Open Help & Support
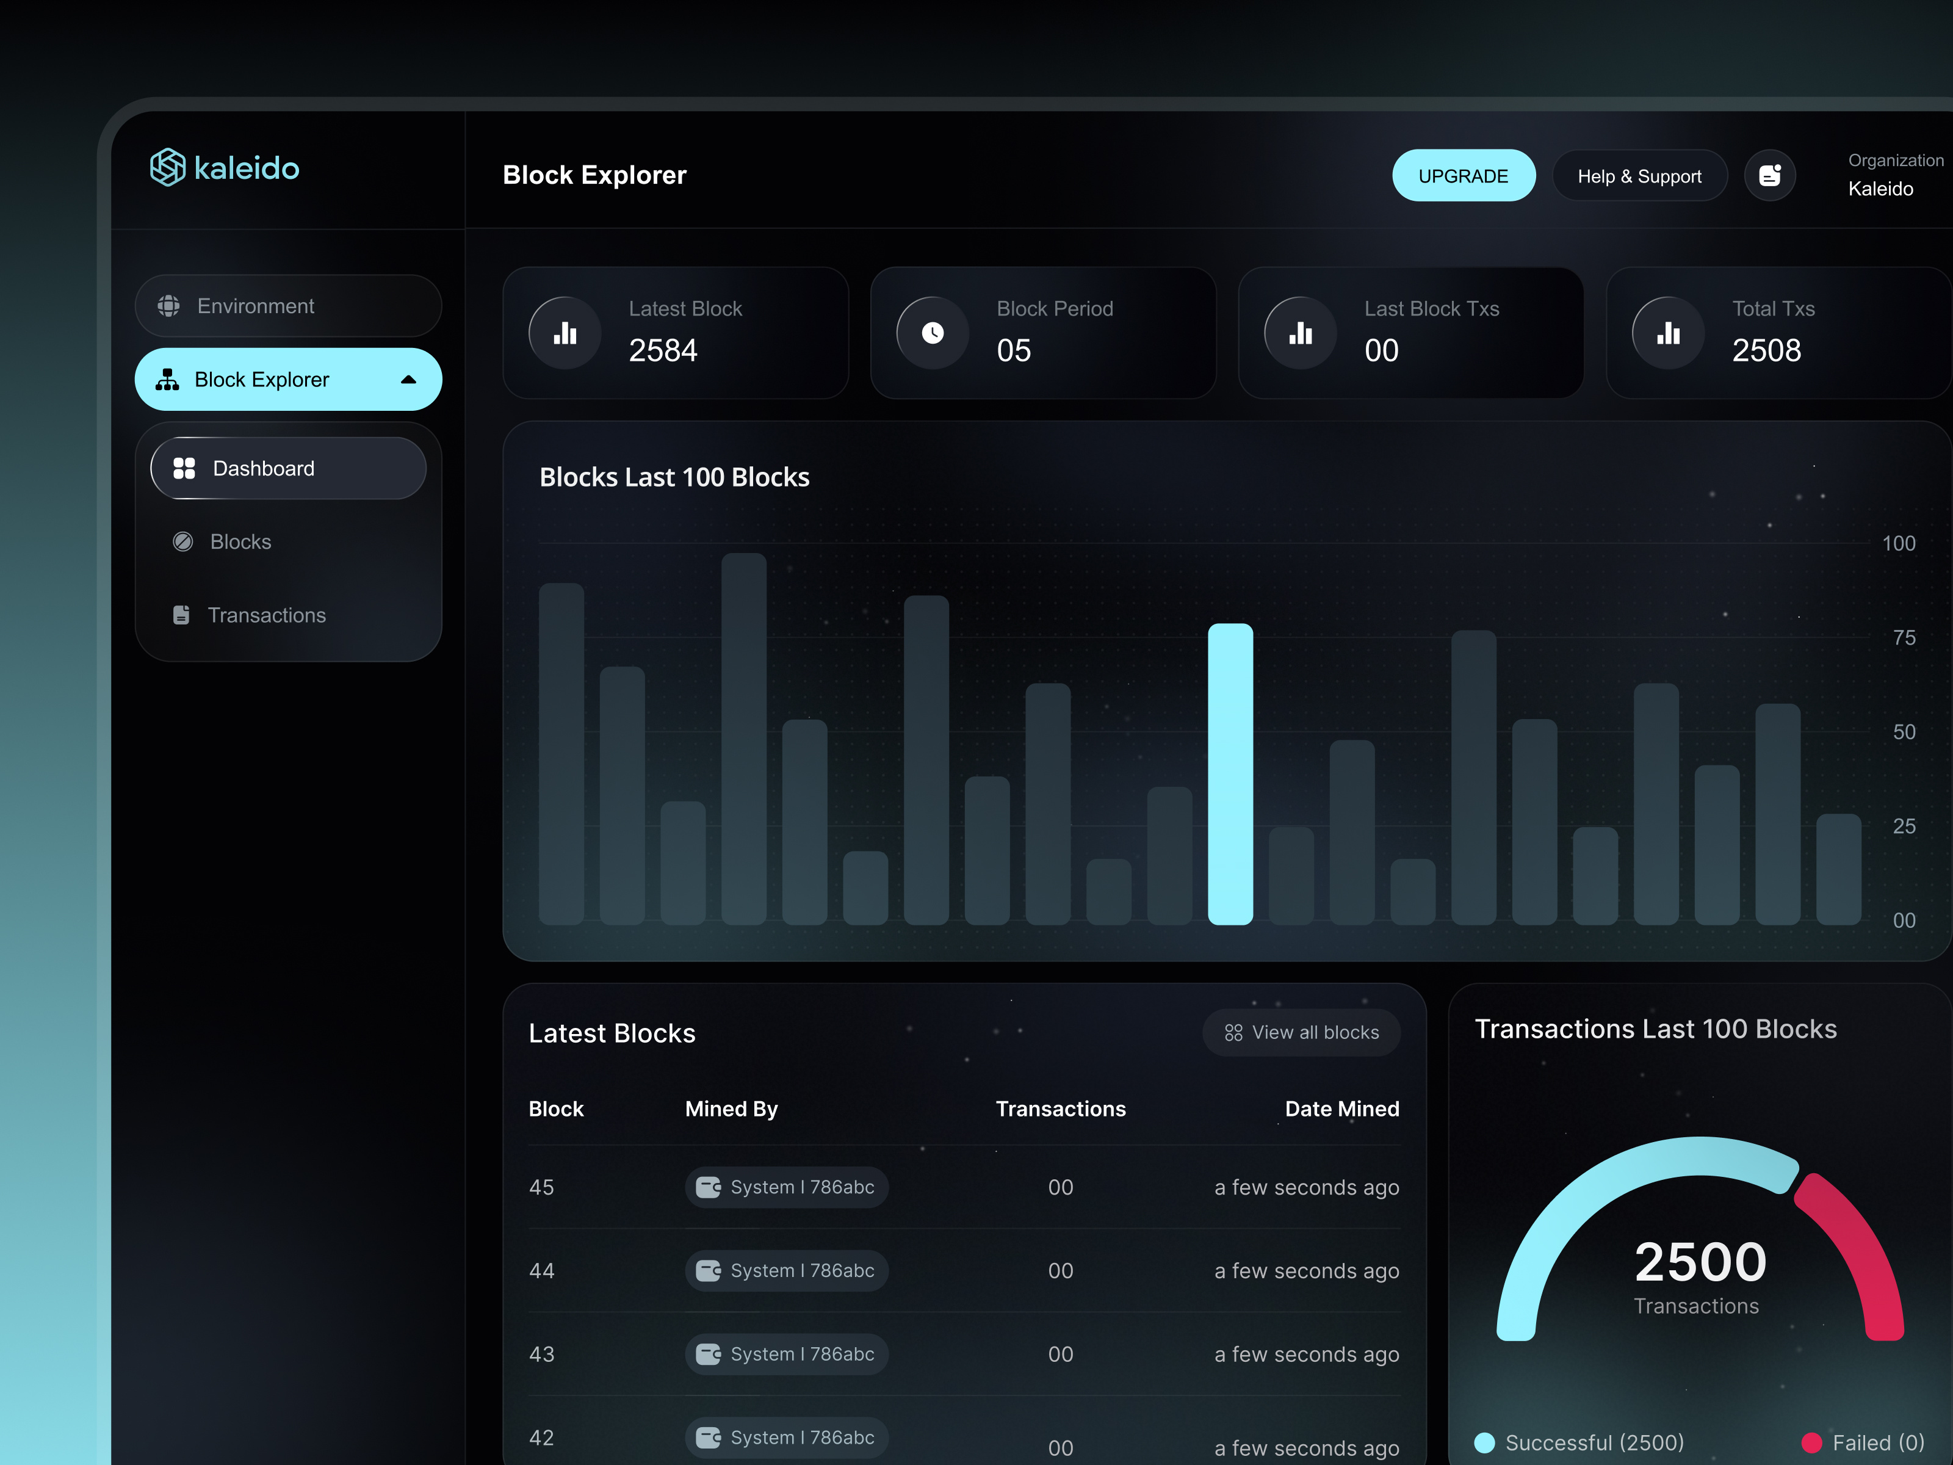The height and width of the screenshot is (1465, 1953). tap(1641, 175)
